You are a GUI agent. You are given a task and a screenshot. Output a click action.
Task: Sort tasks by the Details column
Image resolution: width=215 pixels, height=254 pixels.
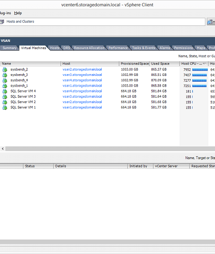(90, 166)
